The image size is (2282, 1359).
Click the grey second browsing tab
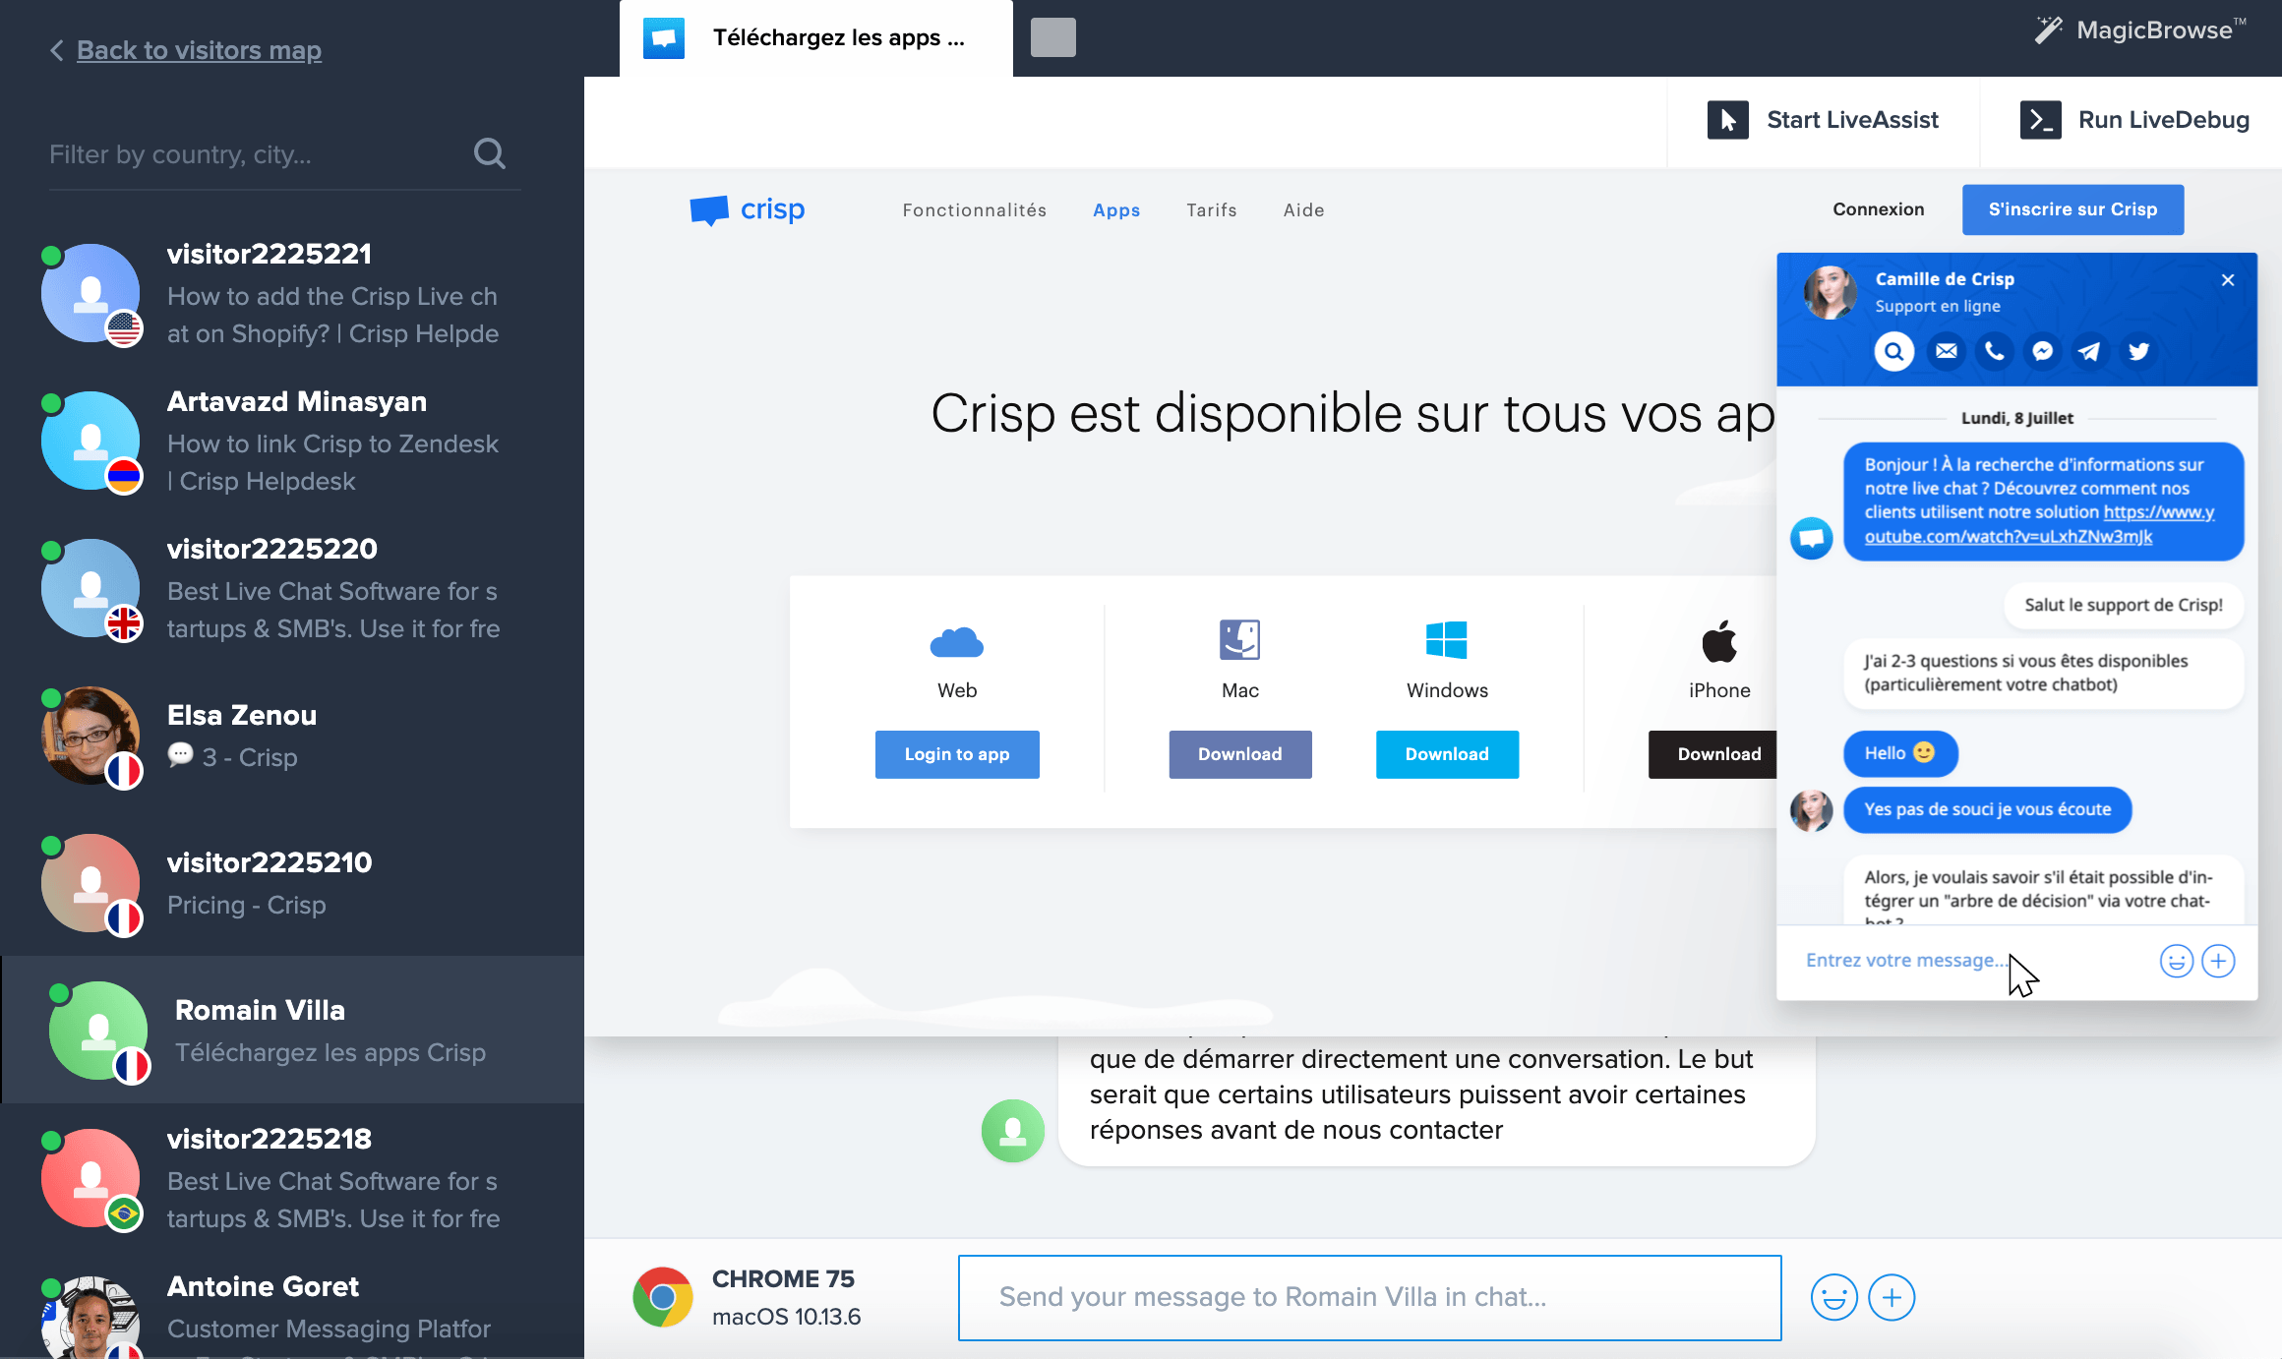(x=1052, y=37)
